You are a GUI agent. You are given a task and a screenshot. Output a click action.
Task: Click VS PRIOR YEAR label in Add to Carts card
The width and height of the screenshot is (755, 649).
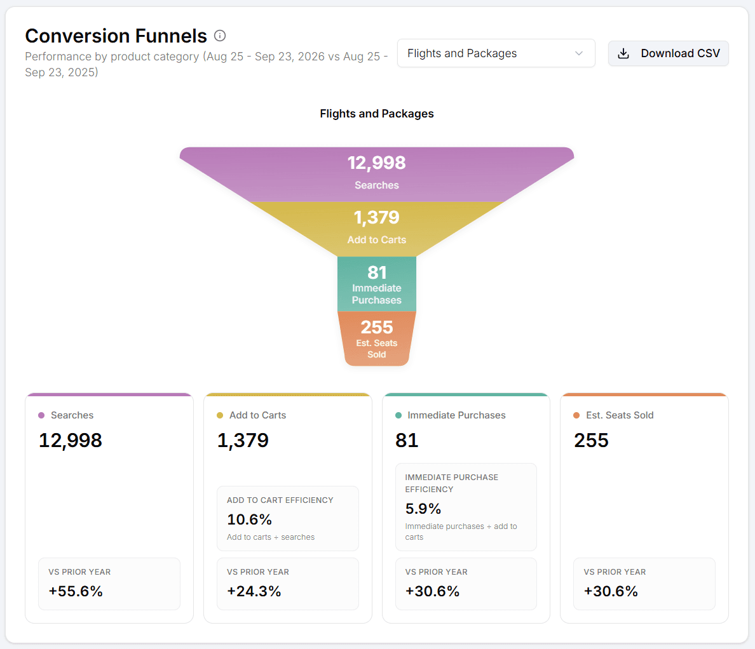258,572
